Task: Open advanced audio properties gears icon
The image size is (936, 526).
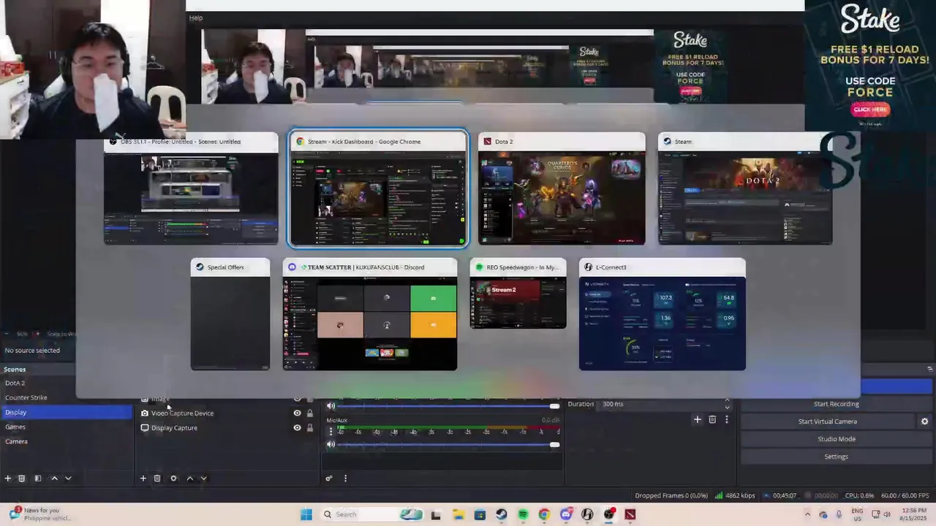Action: pos(329,479)
